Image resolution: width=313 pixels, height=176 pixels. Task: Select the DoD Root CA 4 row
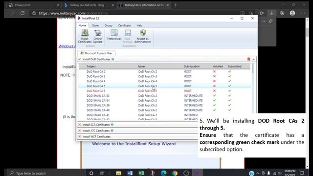164,81
